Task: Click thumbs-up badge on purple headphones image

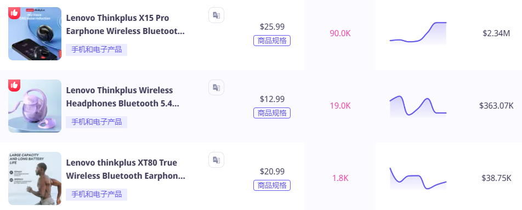Action: coord(14,86)
